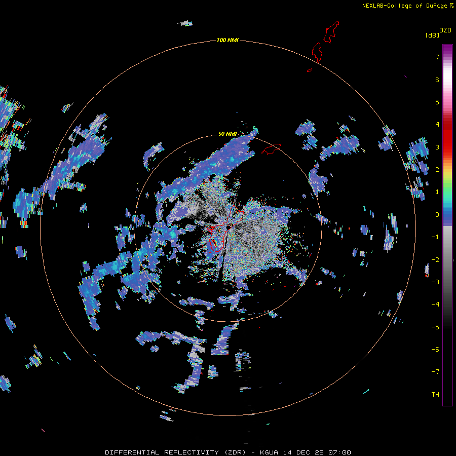Viewport: 456px width, 456px height.
Task: Click the 4 value on the color scale
Action: 437,125
